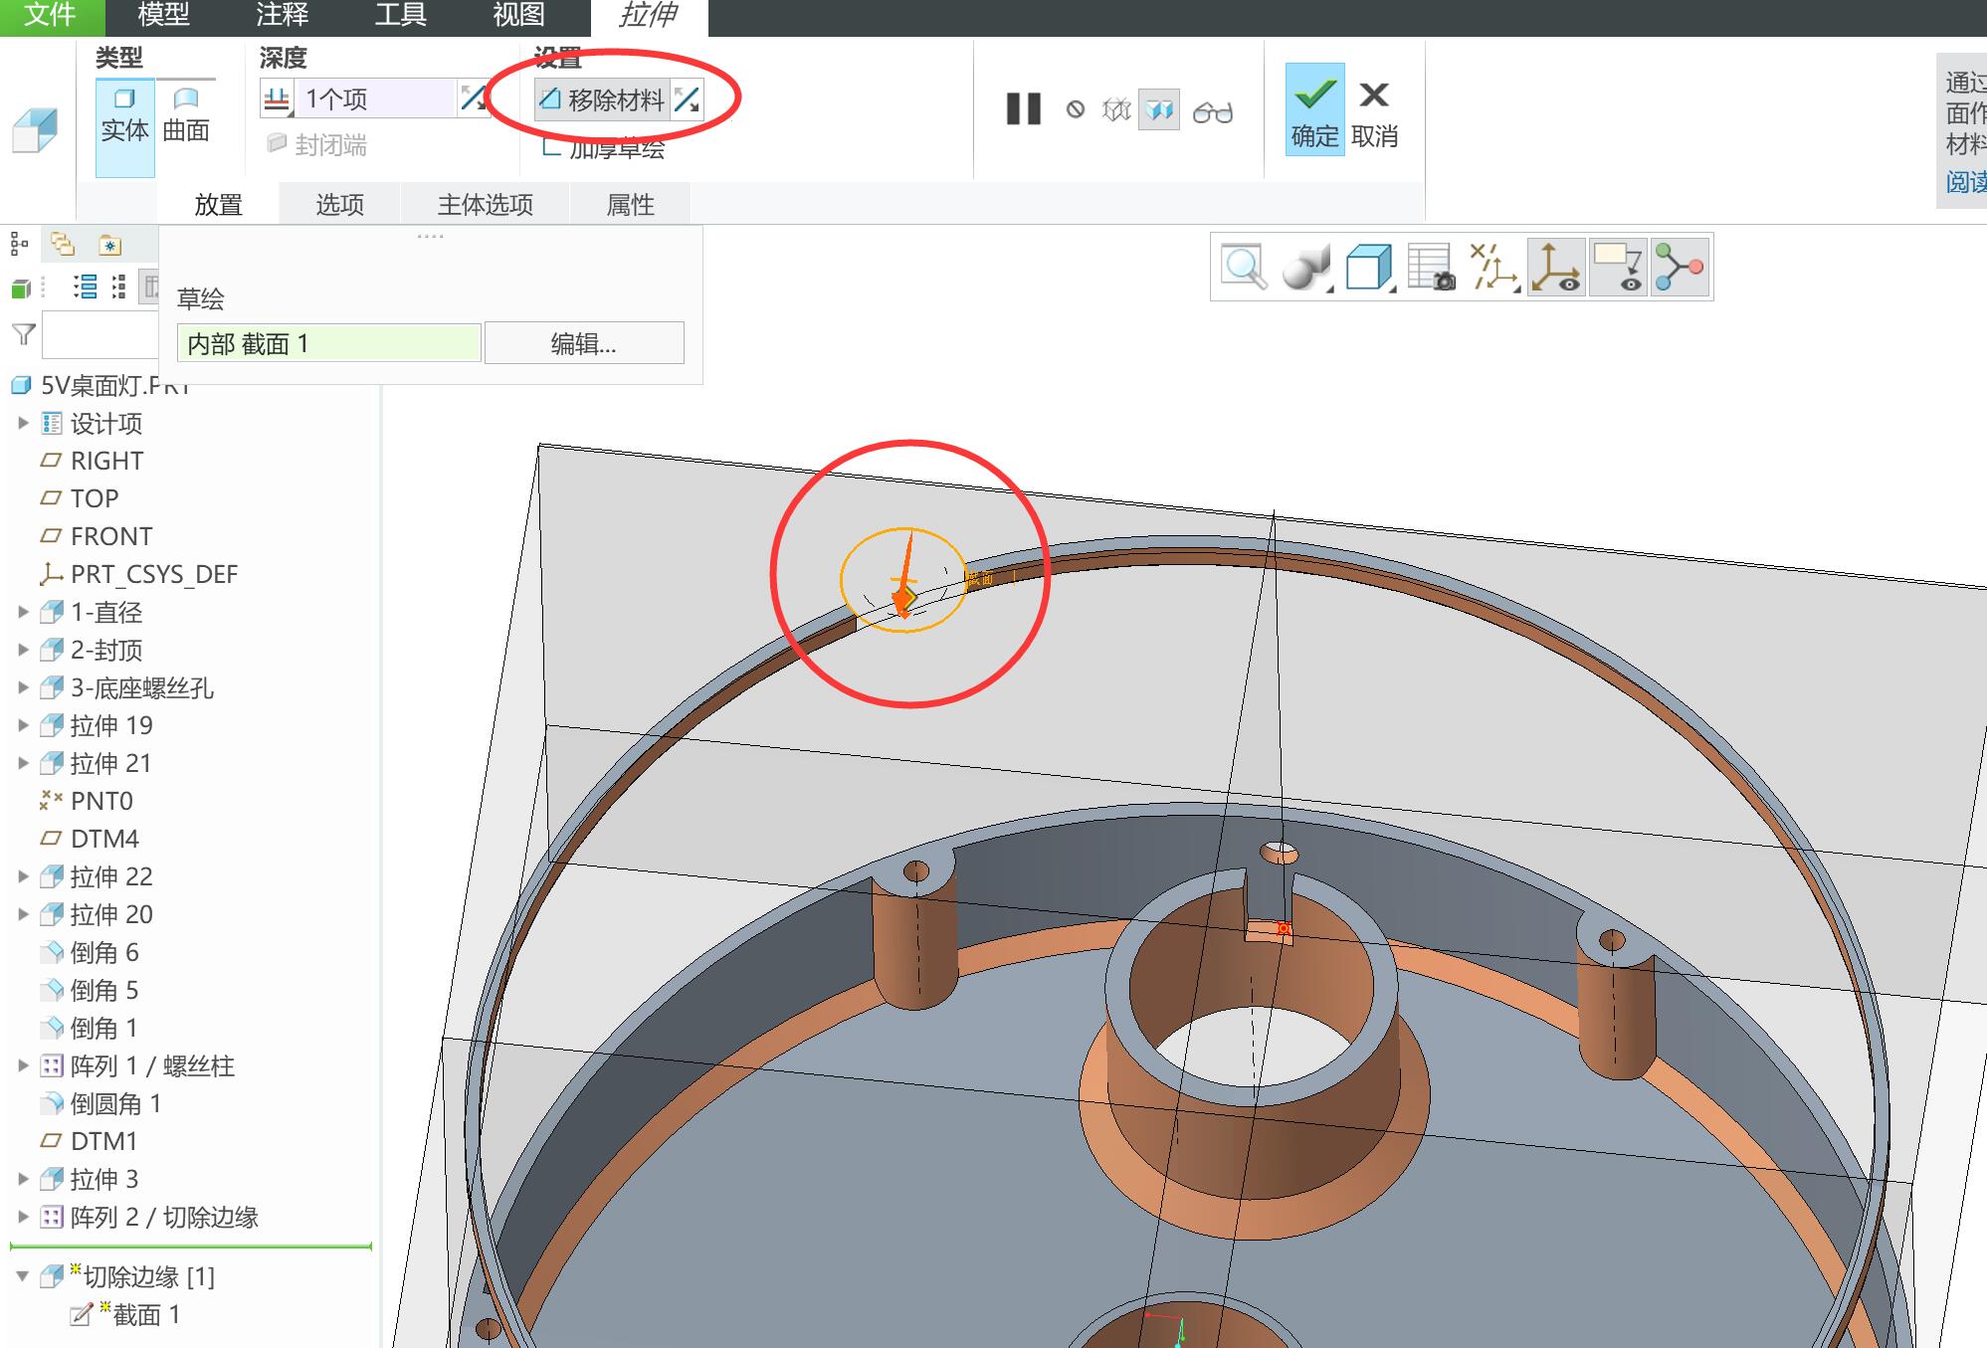Screen dimensions: 1987x1348
Task: Open the folder browser star-folder icon
Action: [109, 245]
